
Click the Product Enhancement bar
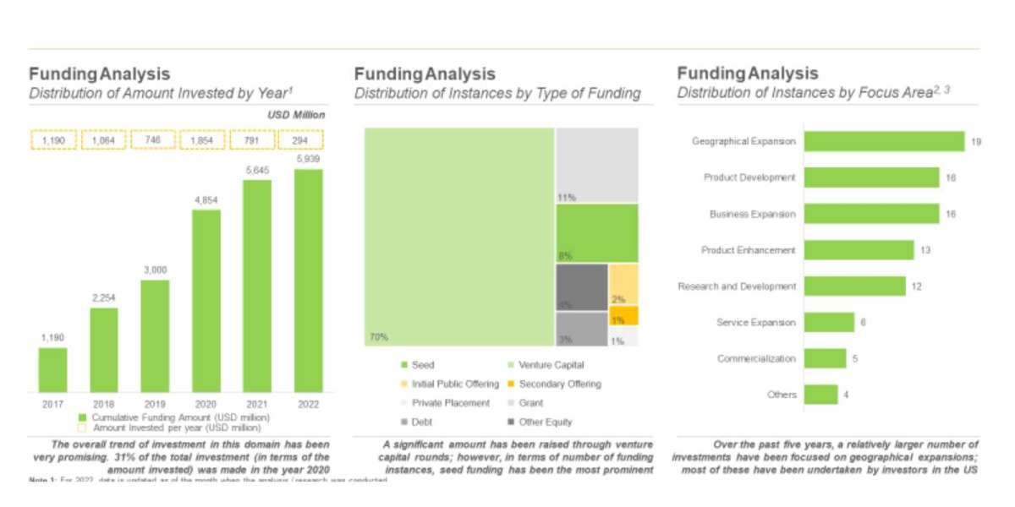point(859,250)
